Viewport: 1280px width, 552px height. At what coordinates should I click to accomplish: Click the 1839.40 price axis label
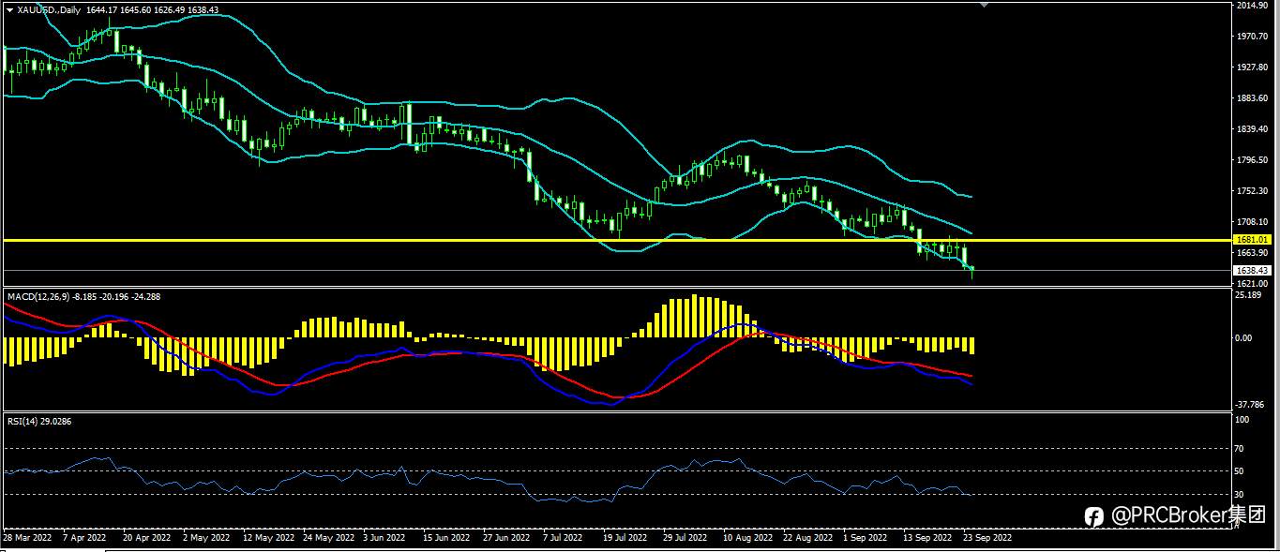coord(1253,129)
